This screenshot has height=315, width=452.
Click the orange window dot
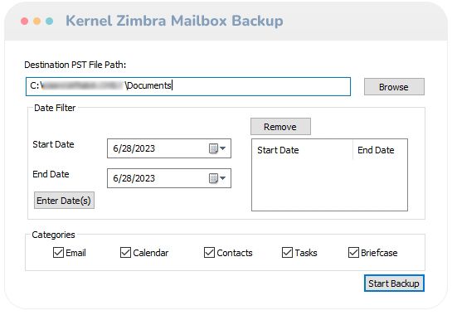[x=36, y=21]
